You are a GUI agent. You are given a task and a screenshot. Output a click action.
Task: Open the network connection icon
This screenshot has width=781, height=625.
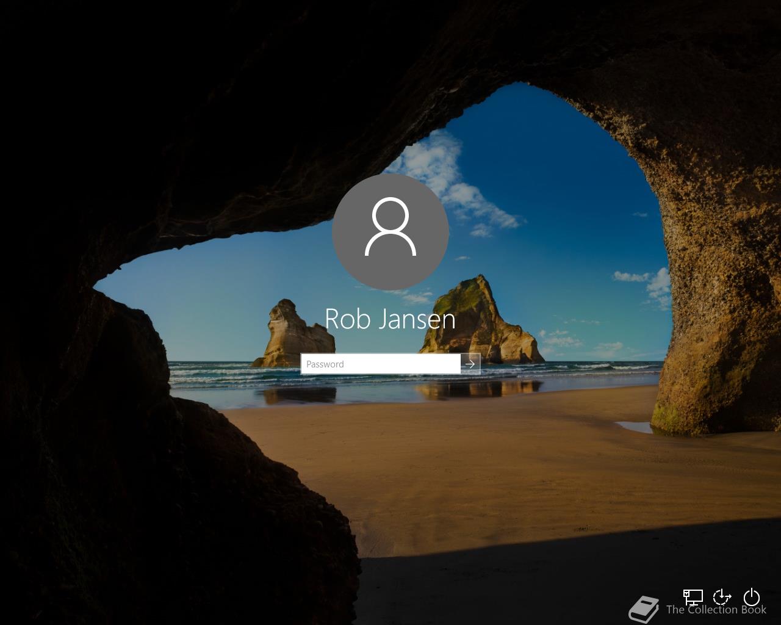[693, 597]
